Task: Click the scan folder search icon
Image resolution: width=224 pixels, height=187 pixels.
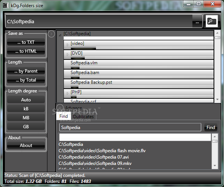Action: click(x=212, y=21)
